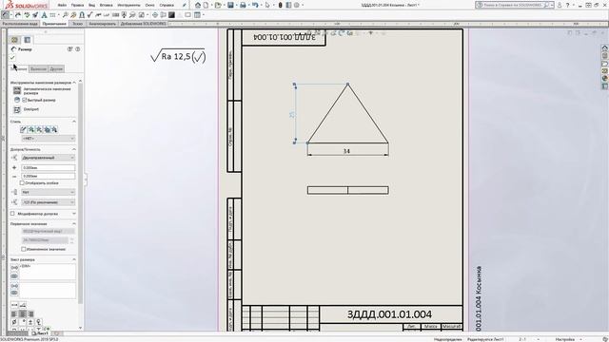The height and width of the screenshot is (342, 609).
Task: Switch to Анализировать tab
Action: point(102,24)
